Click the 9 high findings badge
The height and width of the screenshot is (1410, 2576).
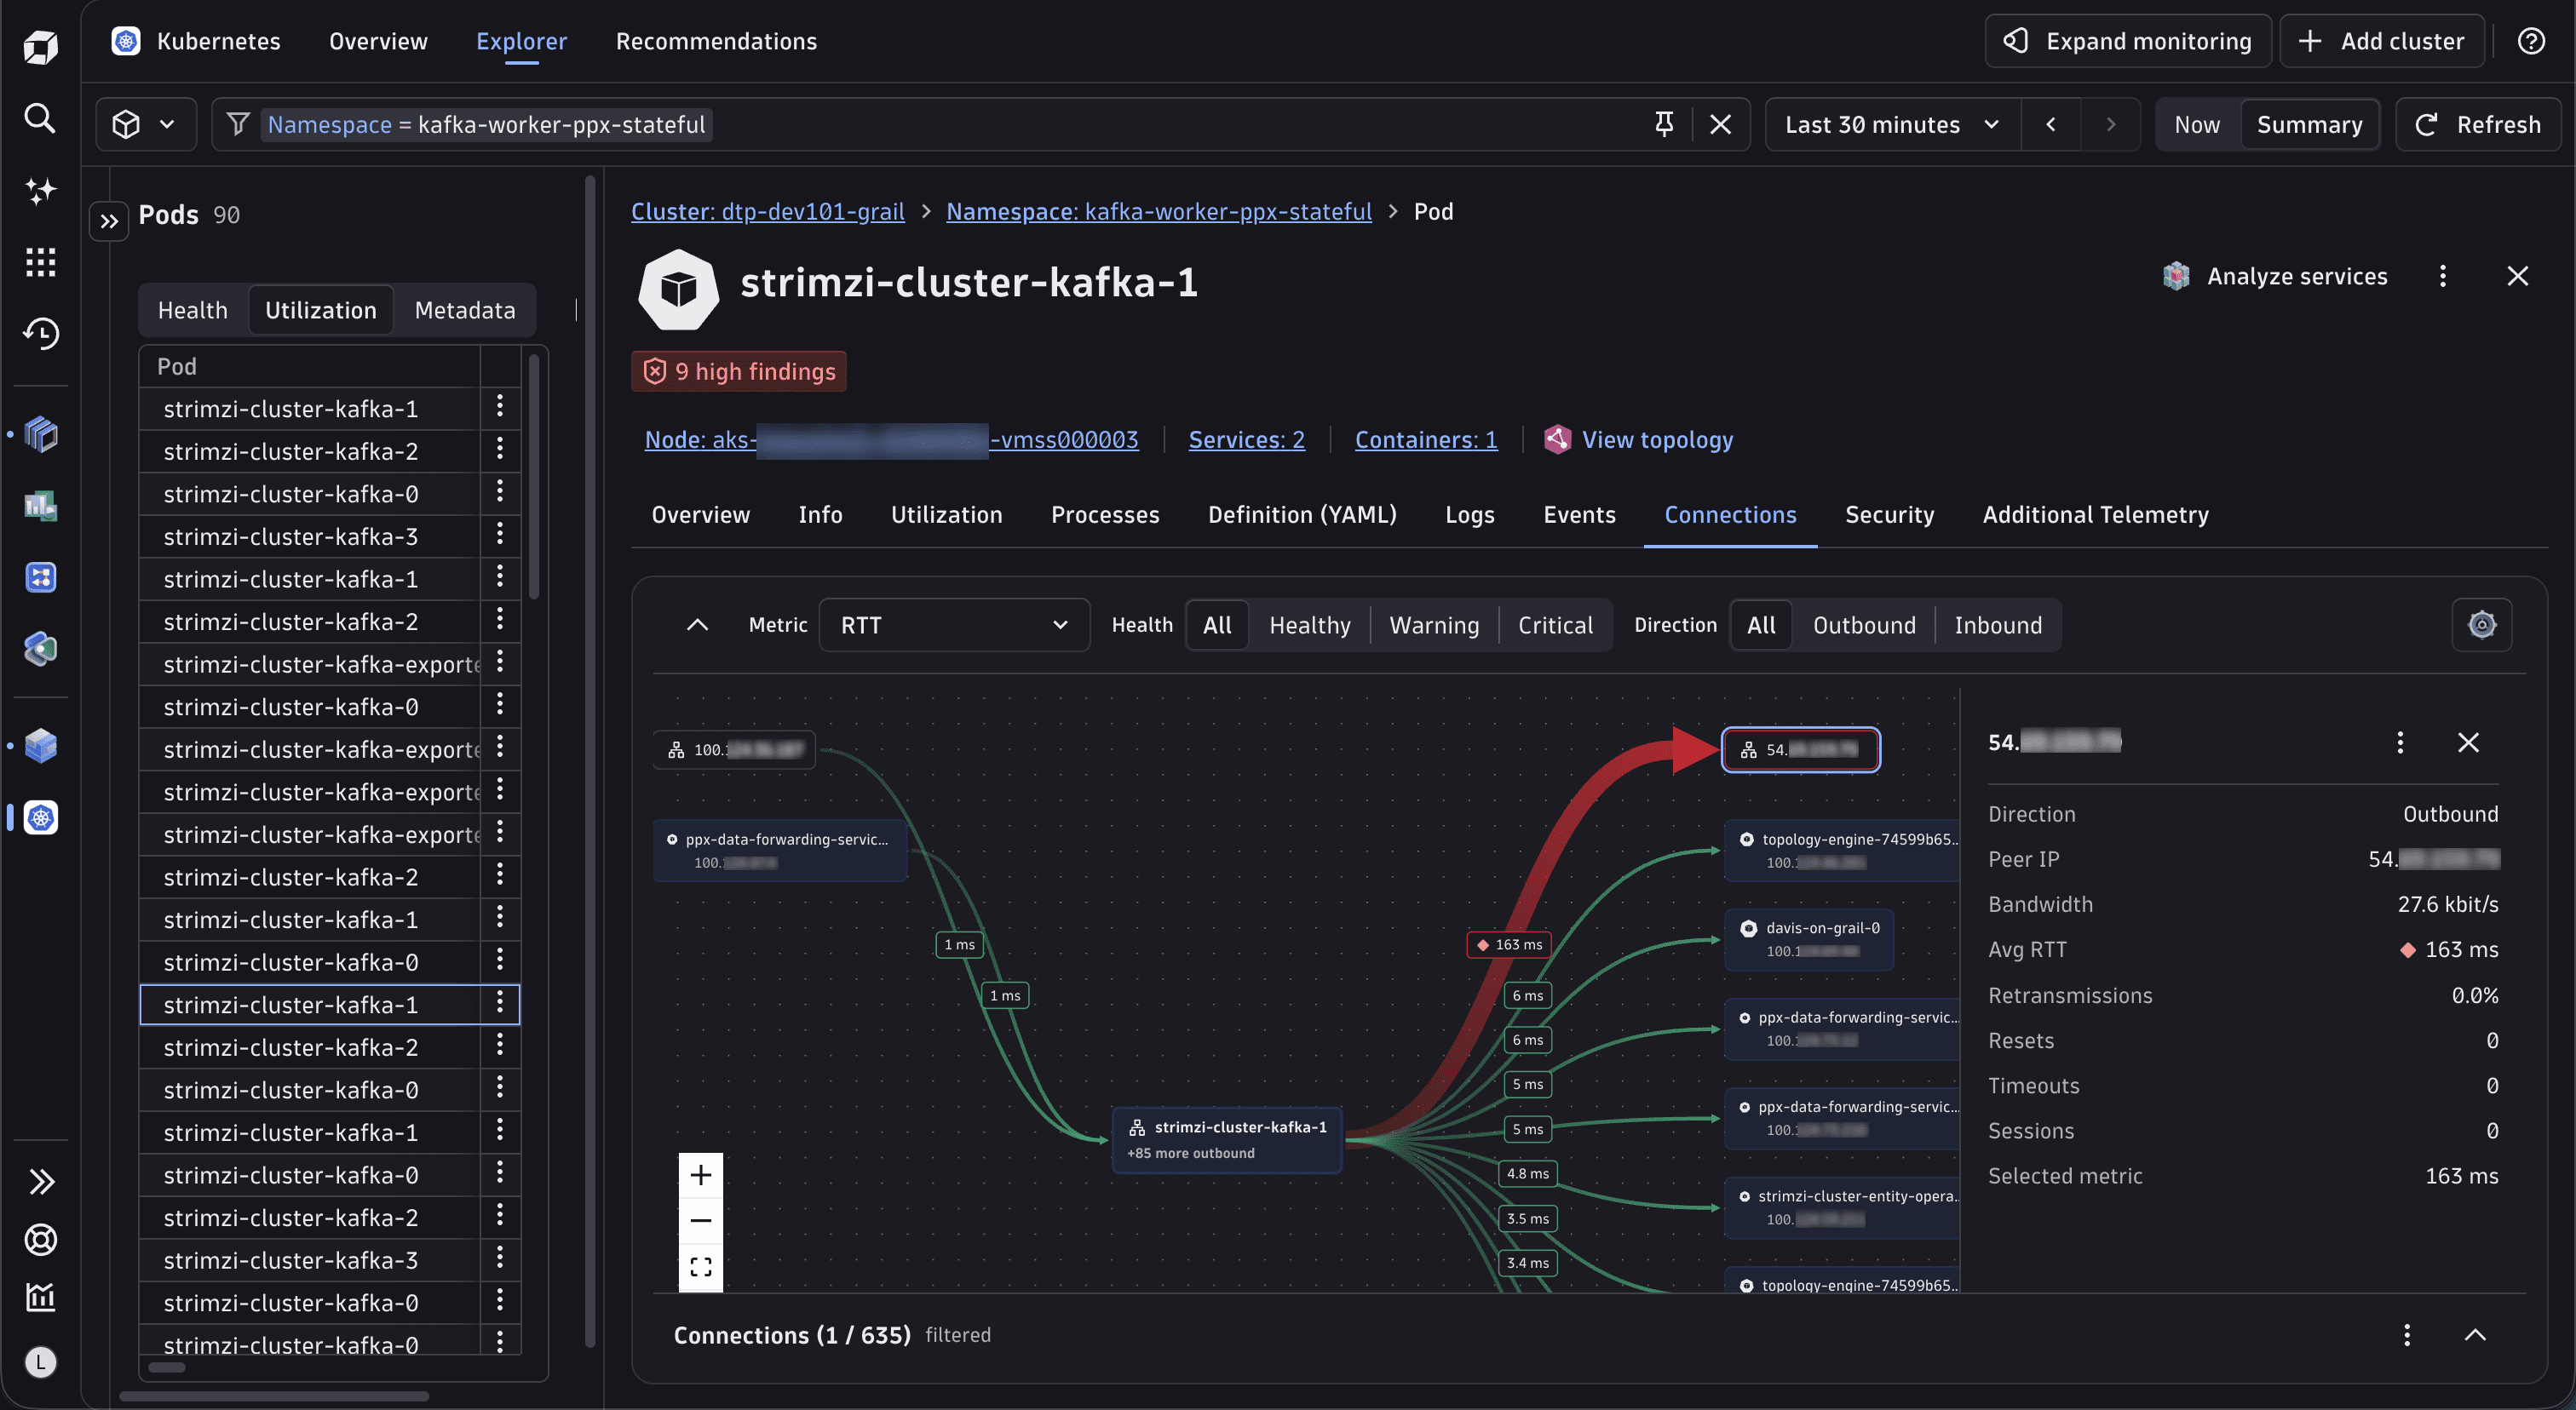click(x=739, y=370)
